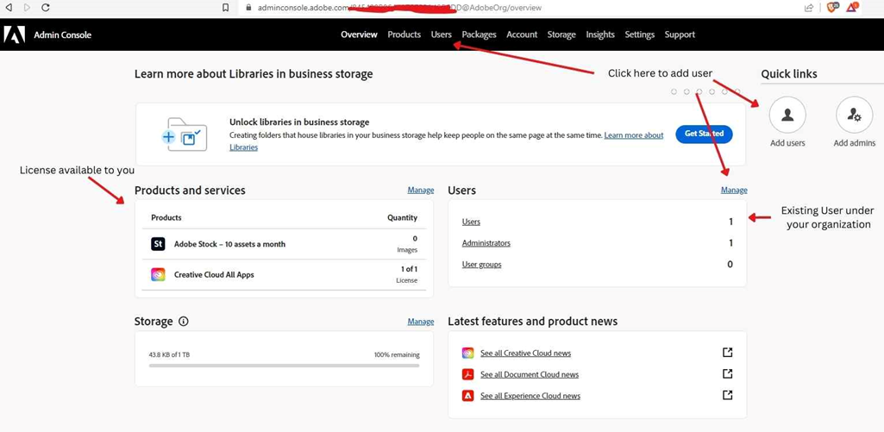The image size is (884, 432).
Task: Click the Users link in Users card
Action: (471, 222)
